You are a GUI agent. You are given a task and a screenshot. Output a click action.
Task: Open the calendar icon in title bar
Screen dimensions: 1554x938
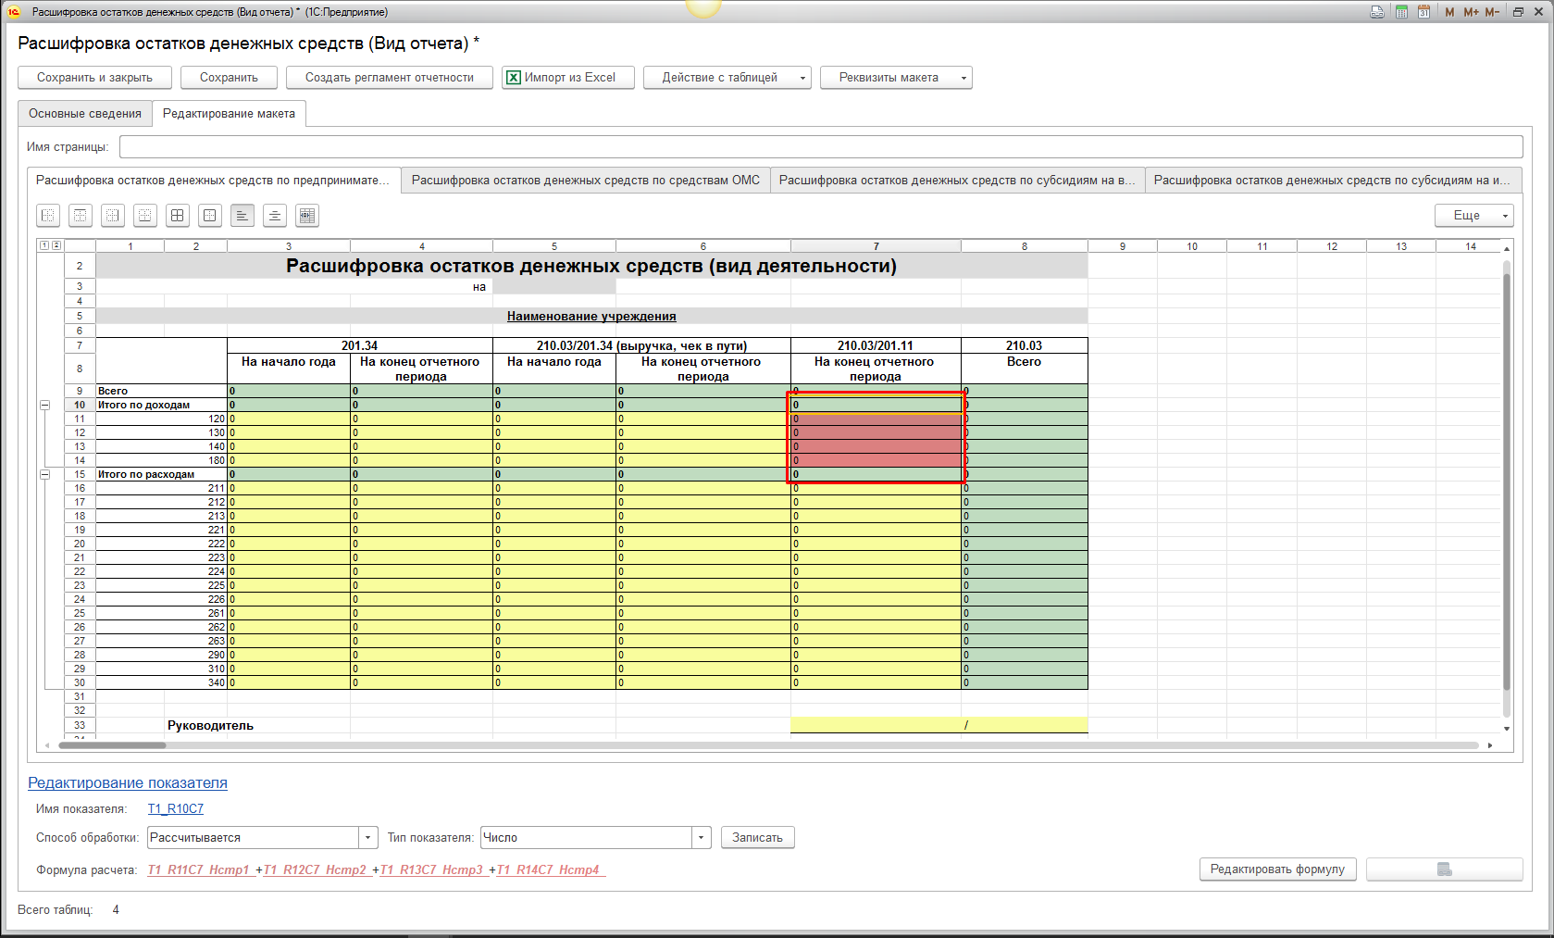pyautogui.click(x=1423, y=12)
